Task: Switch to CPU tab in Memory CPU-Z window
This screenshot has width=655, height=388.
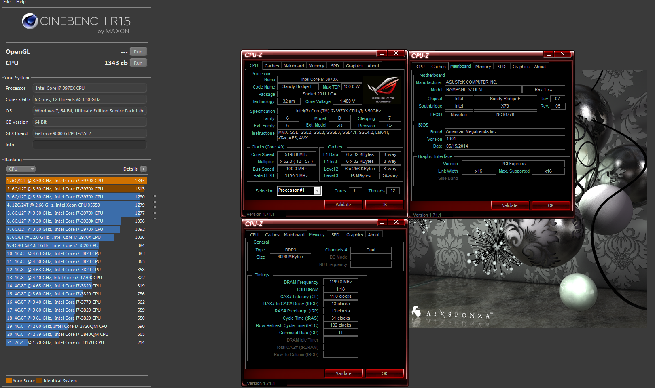Action: click(x=254, y=235)
